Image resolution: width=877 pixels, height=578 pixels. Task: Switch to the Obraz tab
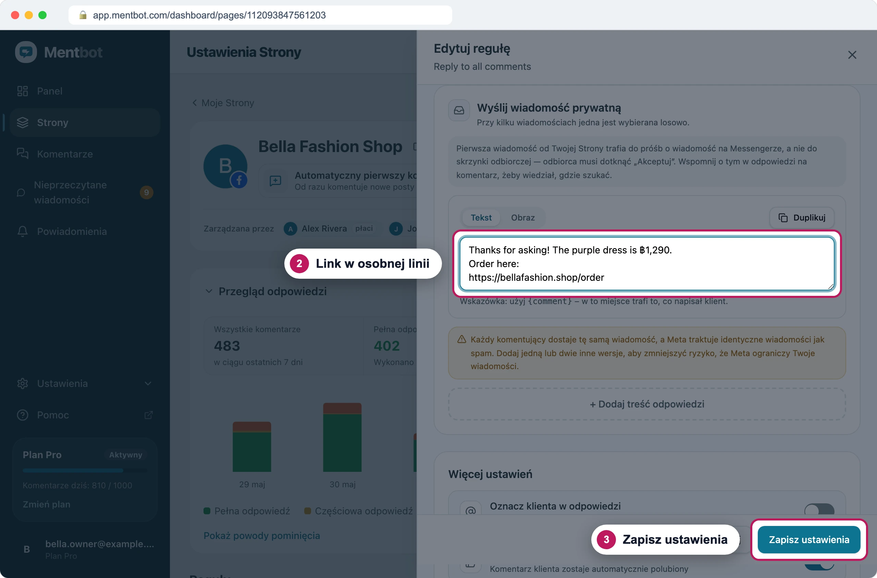(522, 217)
